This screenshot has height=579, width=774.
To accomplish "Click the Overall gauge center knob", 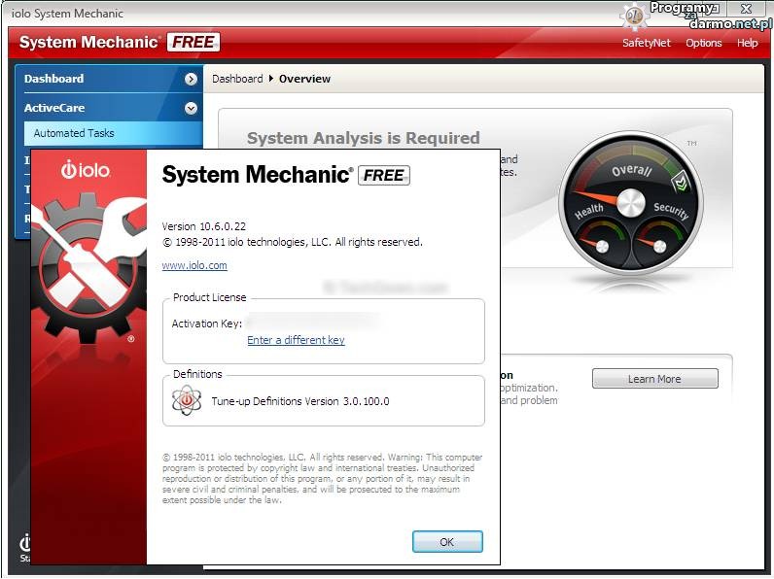I will pyautogui.click(x=631, y=202).
